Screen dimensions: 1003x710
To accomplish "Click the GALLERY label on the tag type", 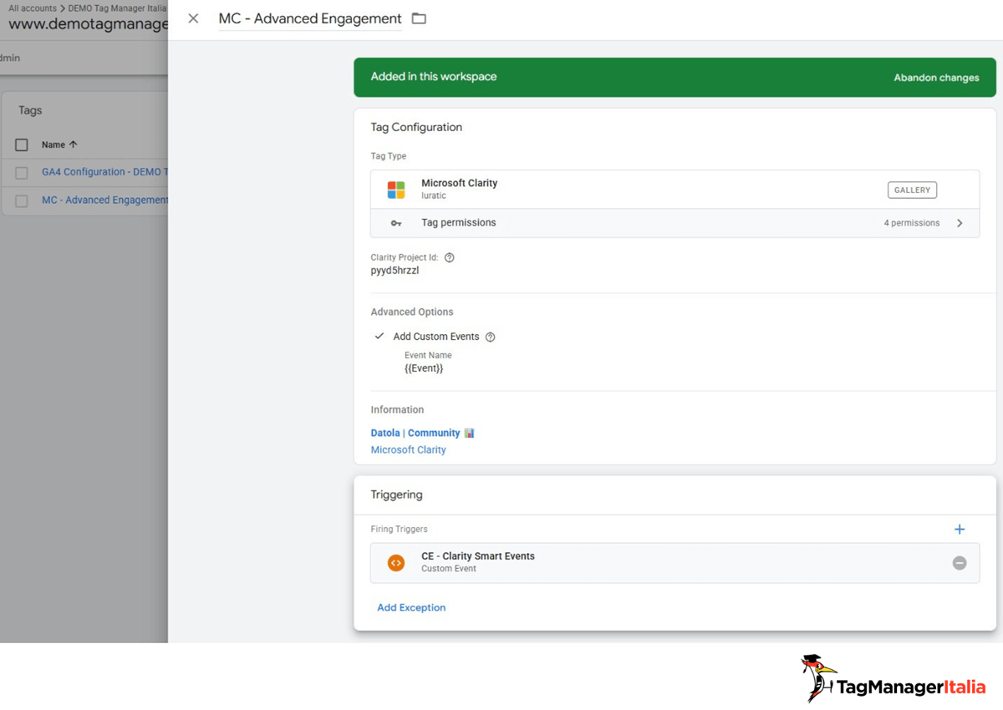I will pos(911,190).
